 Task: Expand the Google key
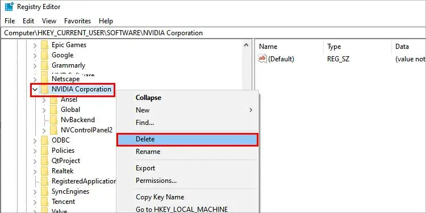point(35,56)
